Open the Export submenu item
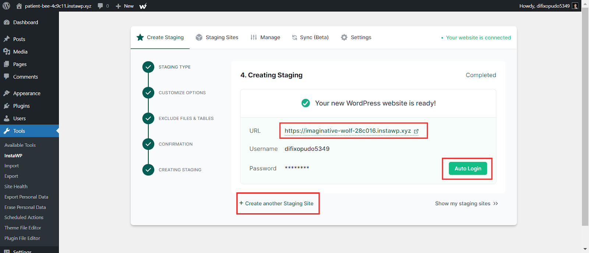Image resolution: width=589 pixels, height=253 pixels. click(11, 176)
